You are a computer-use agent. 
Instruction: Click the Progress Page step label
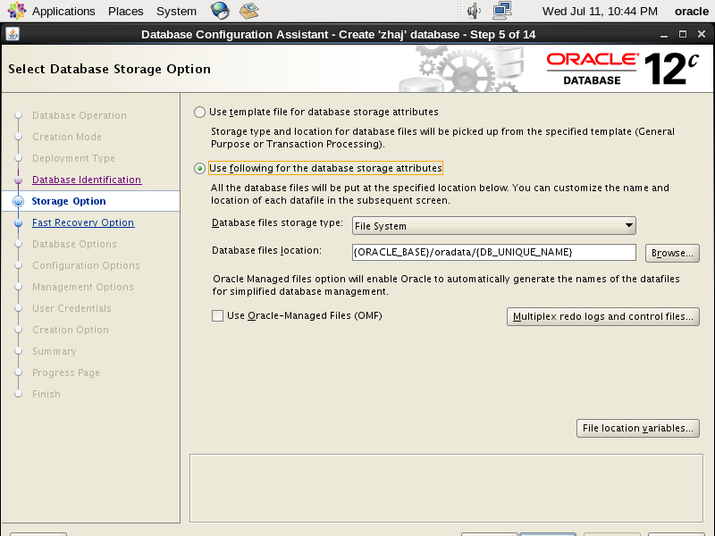coord(65,373)
